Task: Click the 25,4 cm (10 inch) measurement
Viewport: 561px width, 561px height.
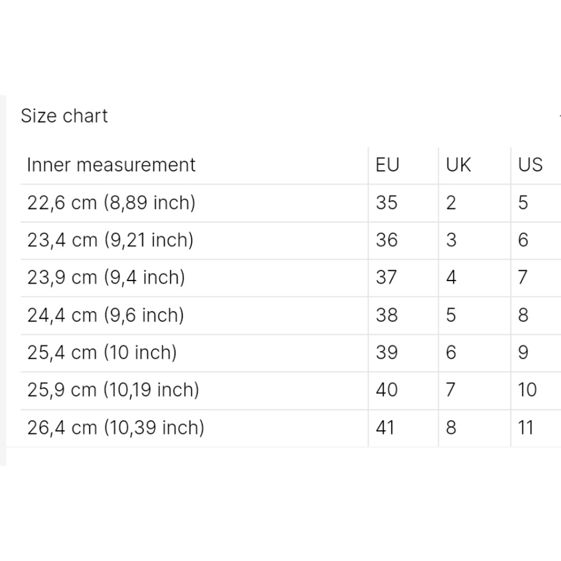Action: pos(102,352)
